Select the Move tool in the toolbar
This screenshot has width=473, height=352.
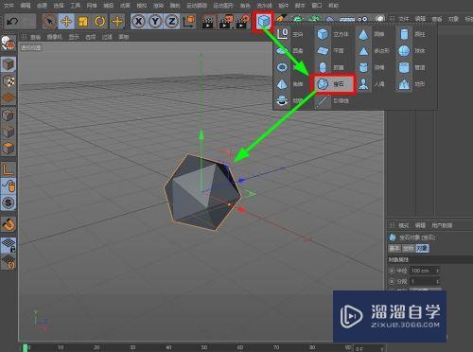pos(66,22)
